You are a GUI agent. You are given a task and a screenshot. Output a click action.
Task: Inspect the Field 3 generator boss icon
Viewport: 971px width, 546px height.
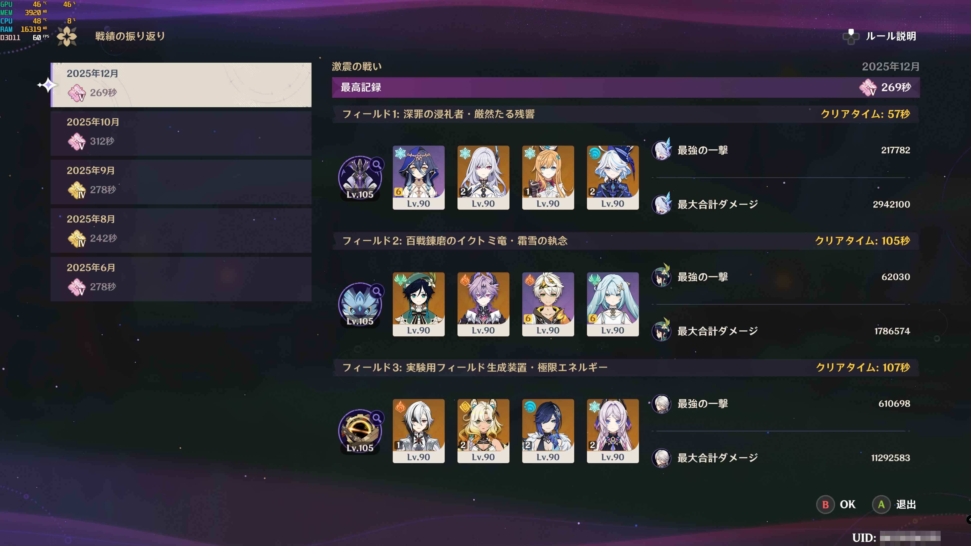[x=360, y=431]
